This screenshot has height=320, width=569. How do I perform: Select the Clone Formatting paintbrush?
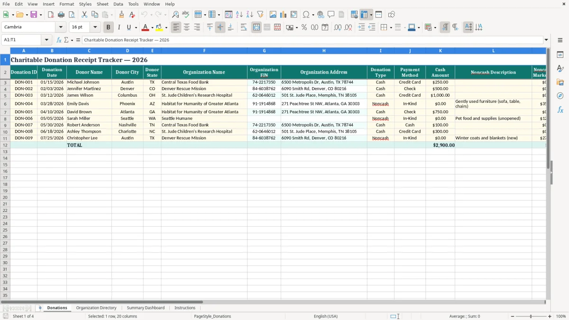pyautogui.click(x=121, y=15)
